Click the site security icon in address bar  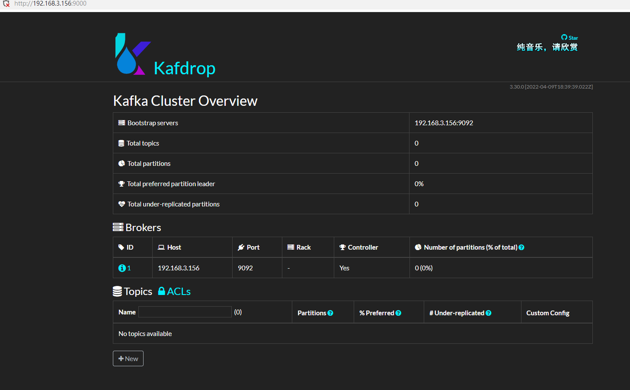pos(6,4)
